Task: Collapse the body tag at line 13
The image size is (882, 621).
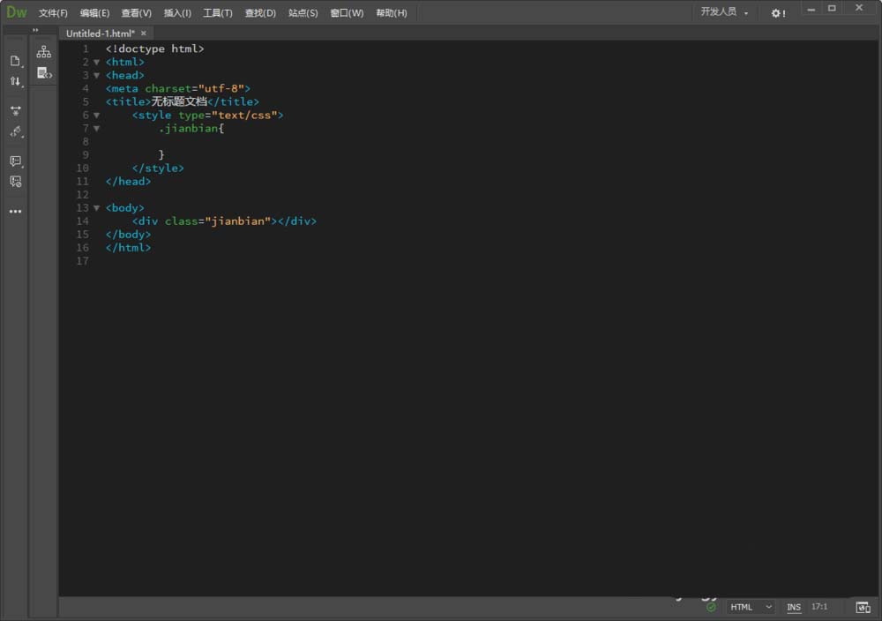Action: pyautogui.click(x=97, y=208)
